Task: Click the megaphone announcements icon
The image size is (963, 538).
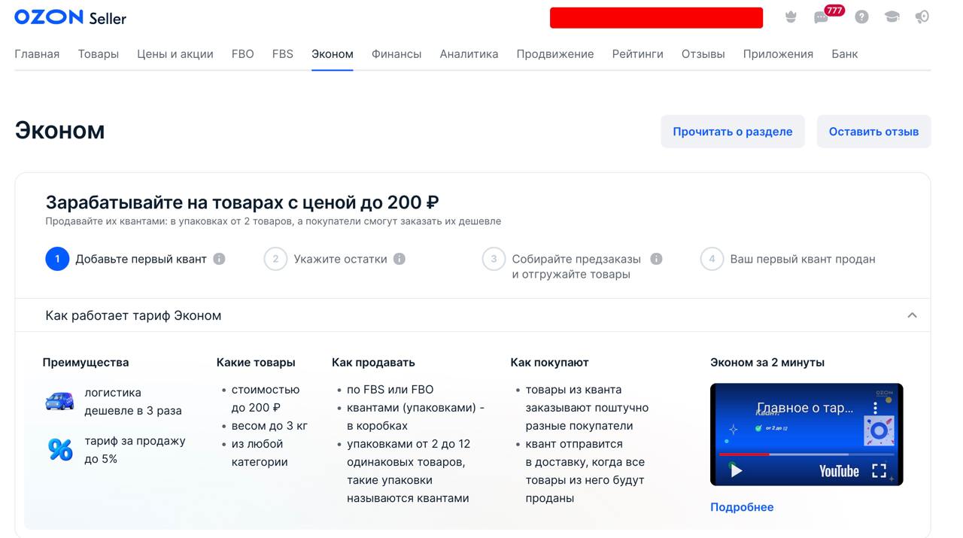Action: point(922,17)
